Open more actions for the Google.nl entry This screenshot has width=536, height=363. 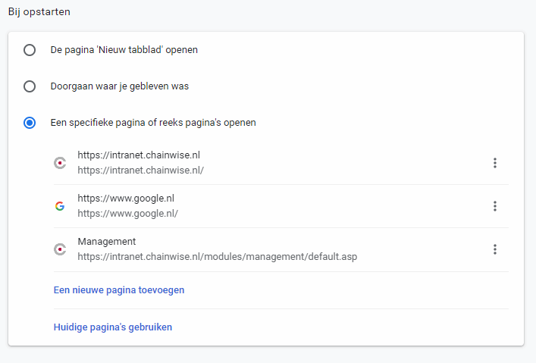coord(494,206)
